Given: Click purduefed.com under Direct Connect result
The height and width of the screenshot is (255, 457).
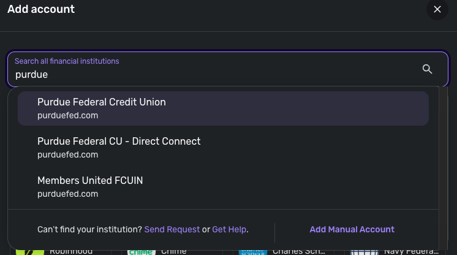Looking at the screenshot, I should [67, 154].
